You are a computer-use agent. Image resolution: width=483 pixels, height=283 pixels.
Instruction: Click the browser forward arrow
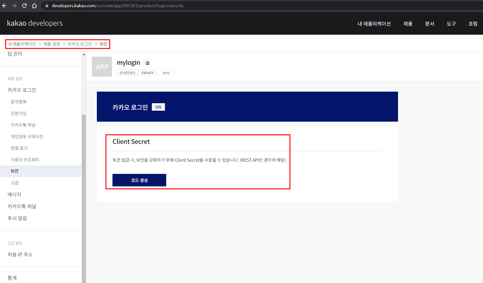14,6
